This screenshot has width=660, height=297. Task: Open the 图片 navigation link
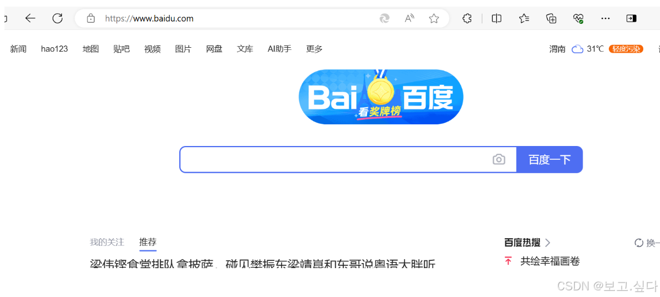coord(183,49)
